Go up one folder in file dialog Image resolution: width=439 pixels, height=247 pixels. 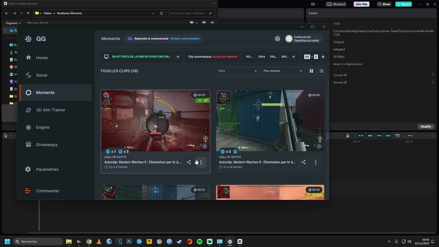point(28,13)
